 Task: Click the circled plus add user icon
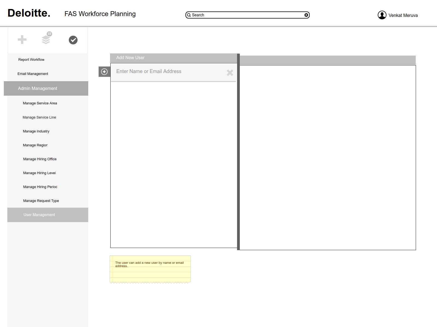point(104,72)
